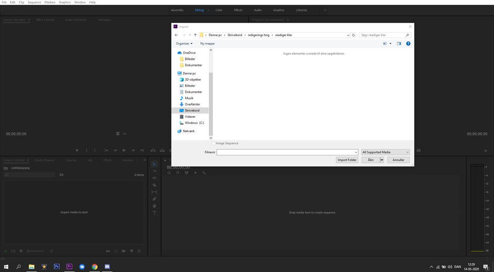Screen dimensions: 494x272
Task: Toggle linked selection in timeline
Action: [x=187, y=173]
